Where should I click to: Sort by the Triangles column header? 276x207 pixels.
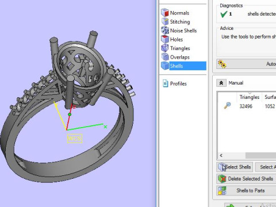click(249, 97)
